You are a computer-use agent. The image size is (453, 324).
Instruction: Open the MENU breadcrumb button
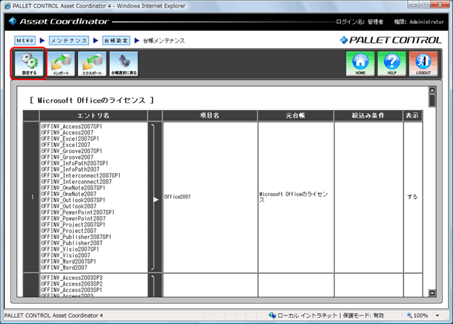[x=25, y=40]
